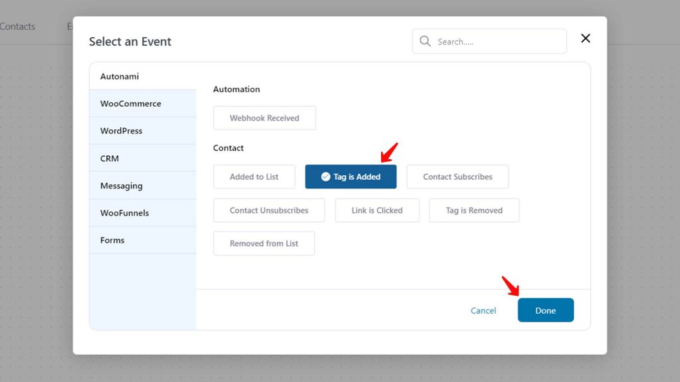The image size is (680, 382).
Task: Click the Automation section heading
Action: 236,90
